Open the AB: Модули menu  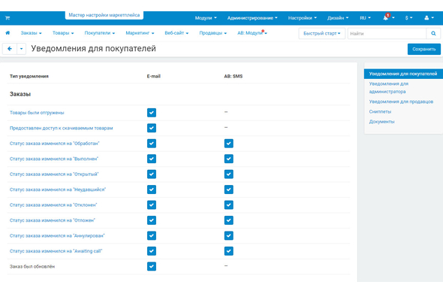point(252,33)
